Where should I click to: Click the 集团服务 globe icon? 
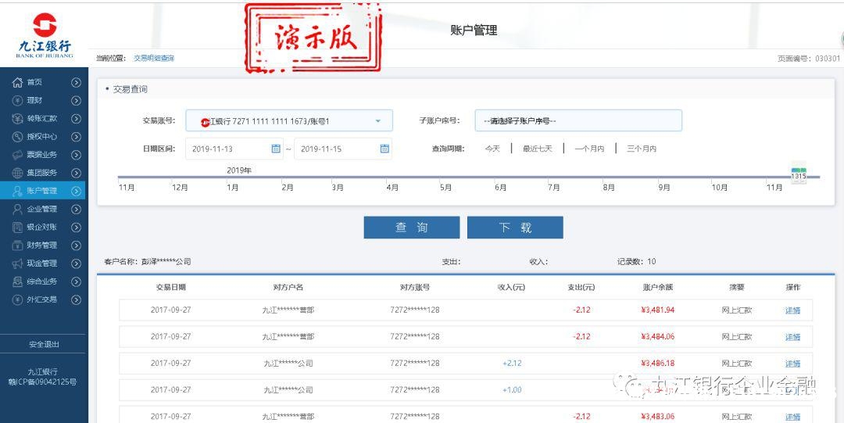click(x=17, y=173)
